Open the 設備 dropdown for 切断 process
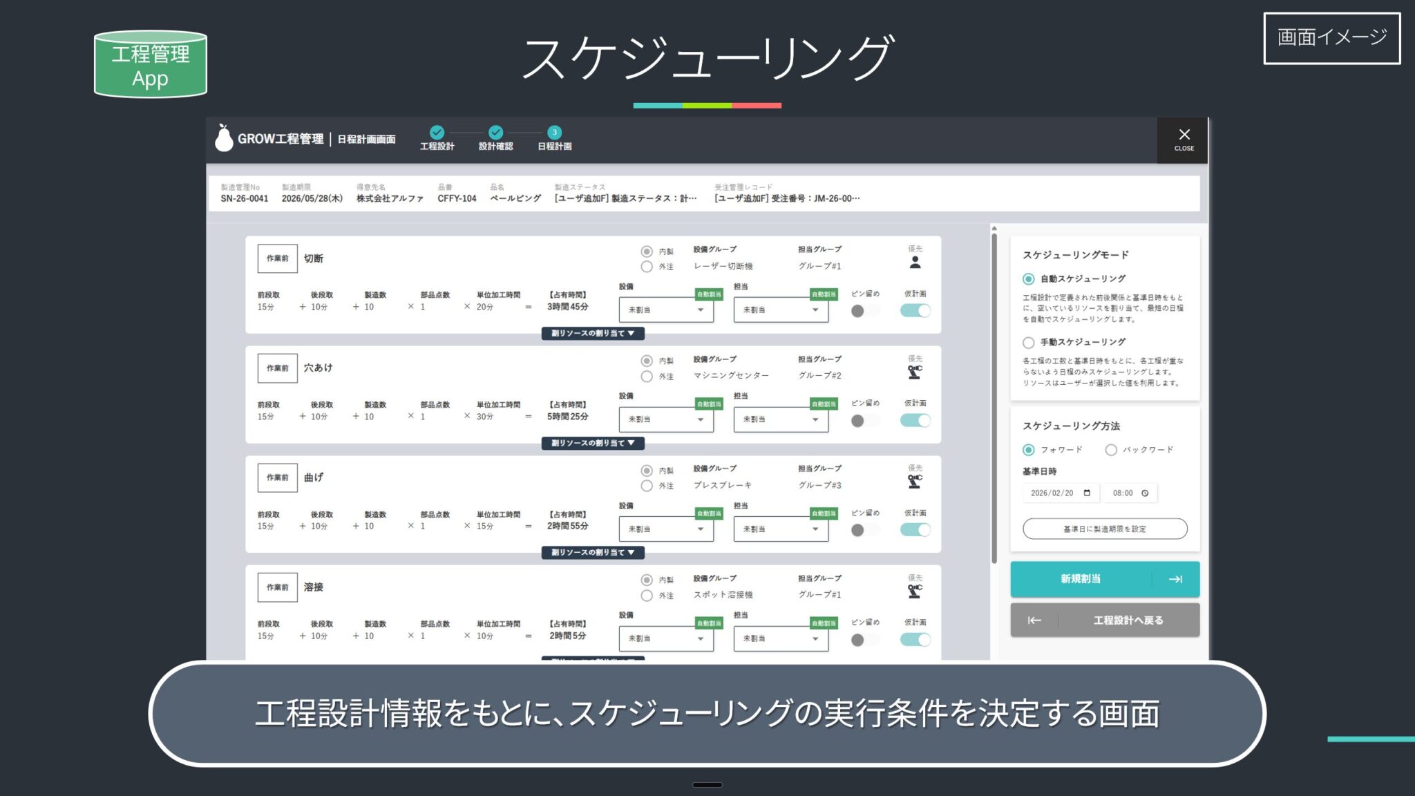The height and width of the screenshot is (796, 1415). click(665, 310)
